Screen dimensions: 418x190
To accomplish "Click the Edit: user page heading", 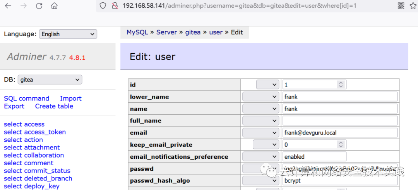I will (x=152, y=57).
